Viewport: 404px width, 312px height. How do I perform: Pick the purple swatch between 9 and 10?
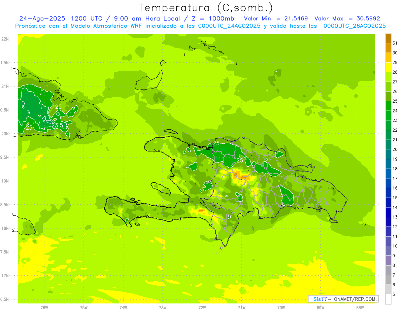388,251
